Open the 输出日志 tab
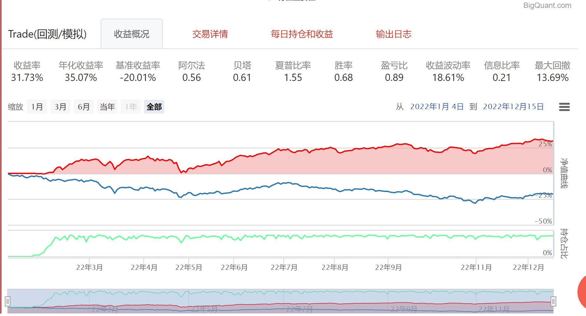586x316 pixels. click(394, 34)
